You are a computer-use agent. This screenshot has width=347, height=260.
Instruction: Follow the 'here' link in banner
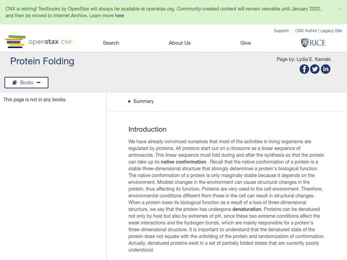(119, 16)
